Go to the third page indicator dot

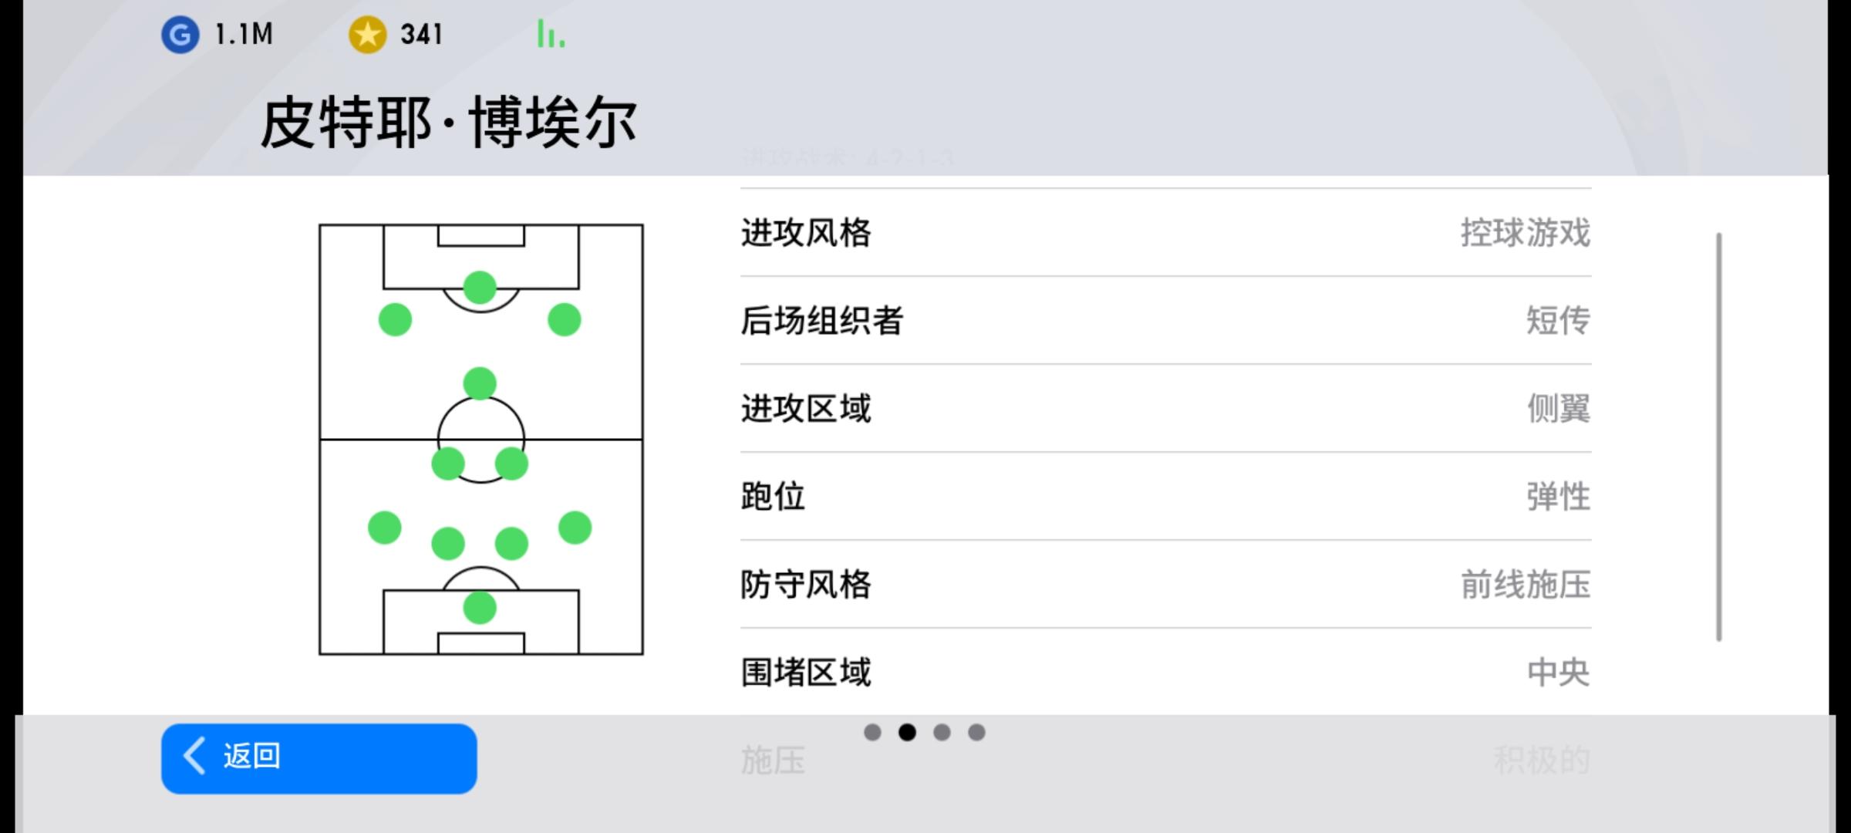coord(942,732)
